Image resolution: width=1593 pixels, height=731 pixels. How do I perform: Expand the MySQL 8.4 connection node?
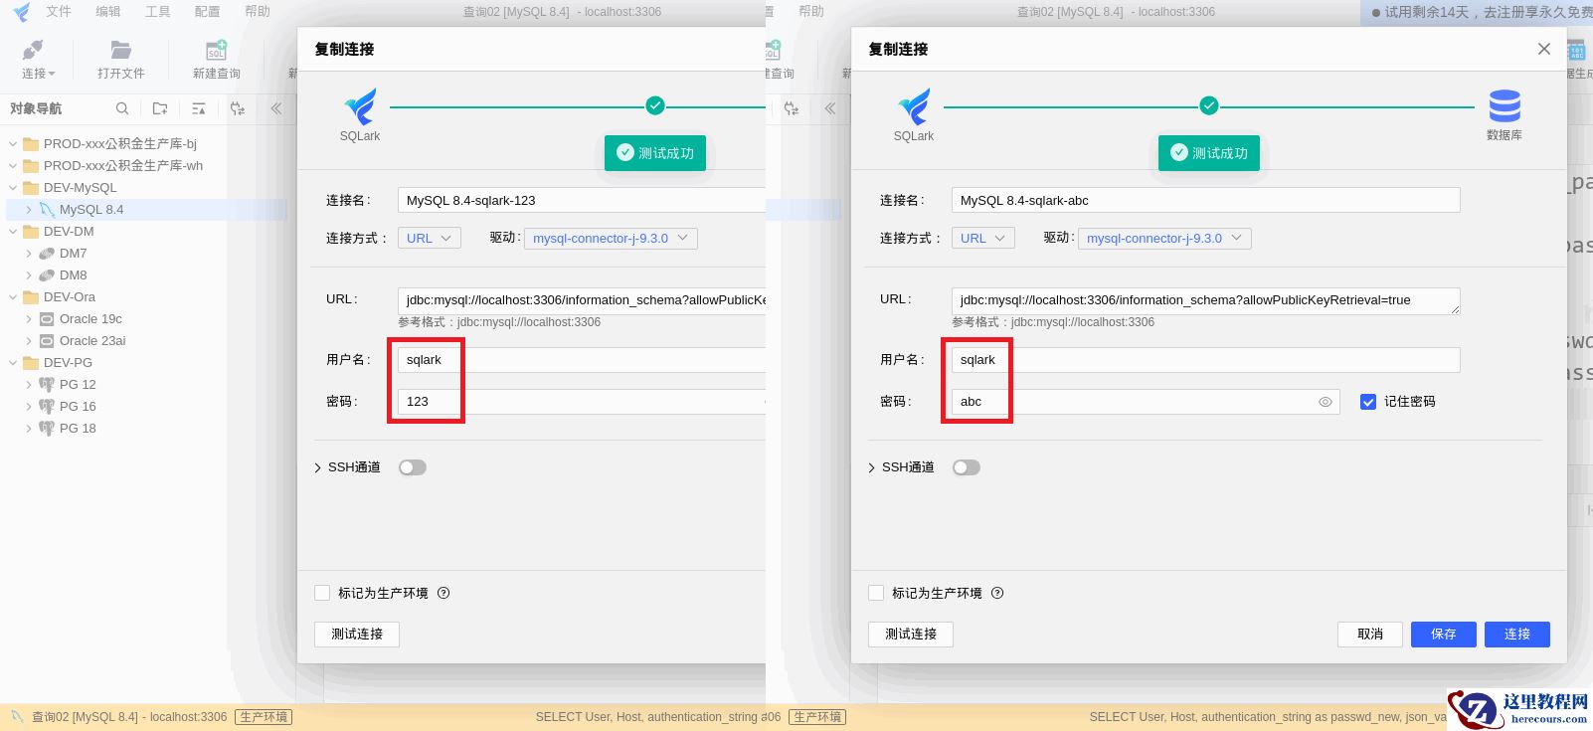point(29,210)
